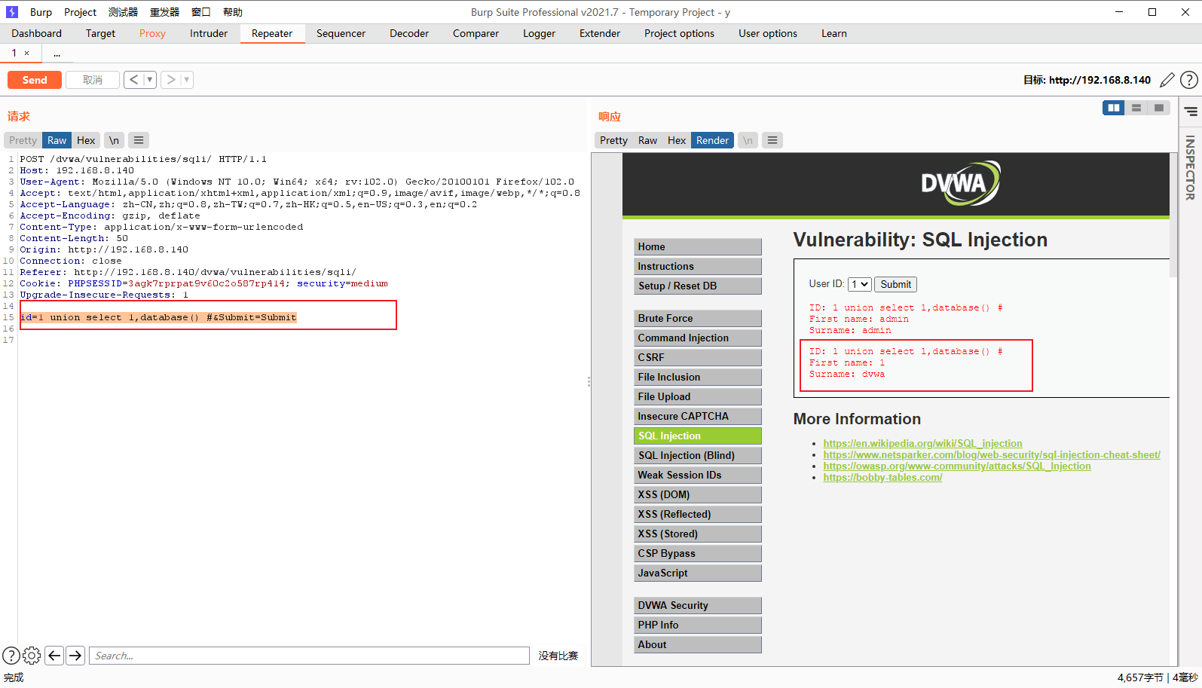The width and height of the screenshot is (1202, 688).
Task: Open the 窗口 menu
Action: [x=201, y=12]
